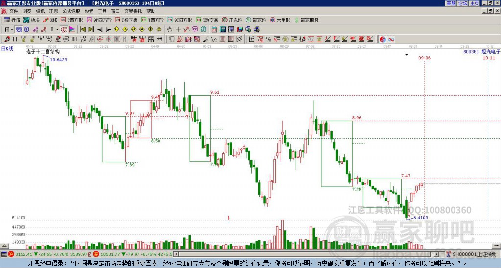The height and width of the screenshot is (268, 501).
Task: Click the black left arrow icon
Action: (100, 30)
